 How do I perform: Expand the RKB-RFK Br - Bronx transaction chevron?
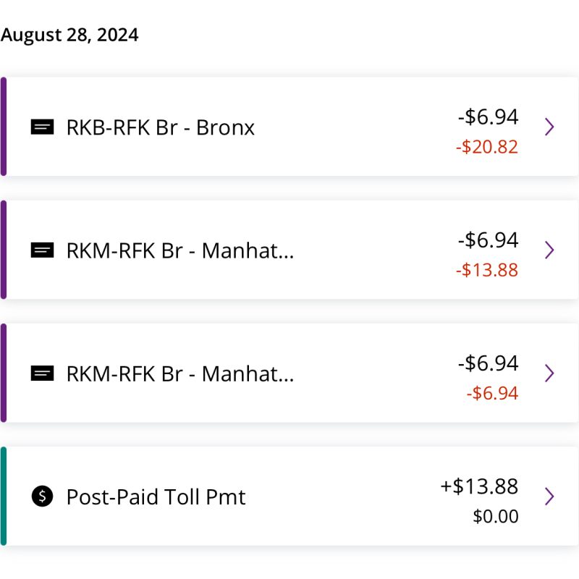pyautogui.click(x=549, y=127)
